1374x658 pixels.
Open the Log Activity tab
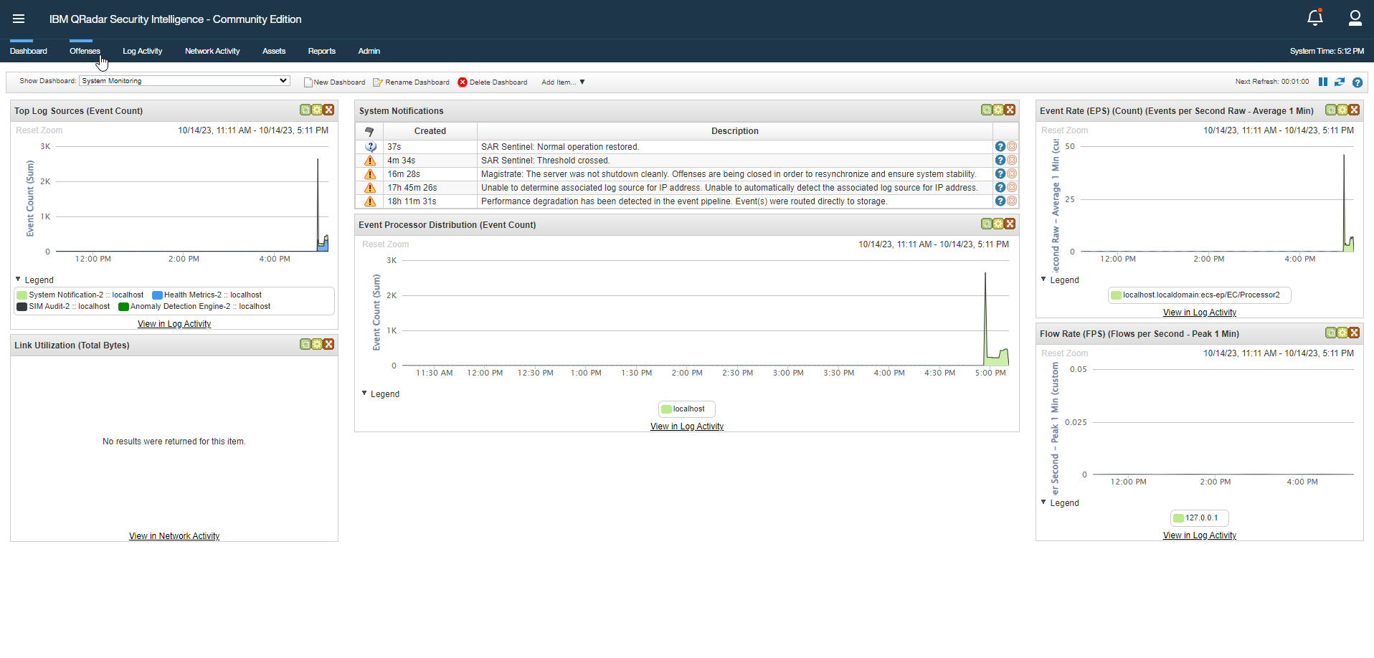click(x=142, y=51)
